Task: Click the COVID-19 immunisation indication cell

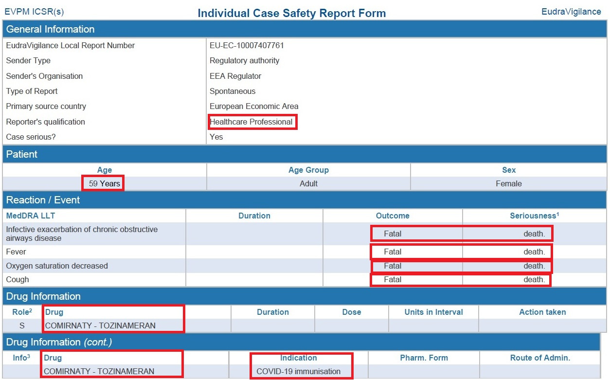Action: [298, 372]
